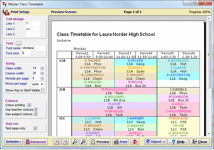The image size is (214, 150).
Task: Toggle Use subject colours checkbox
Action: point(36,114)
